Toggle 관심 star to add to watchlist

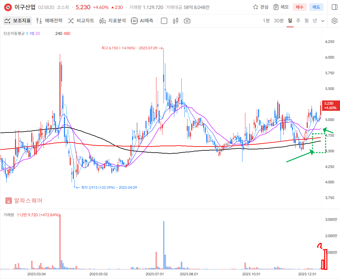[260, 7]
